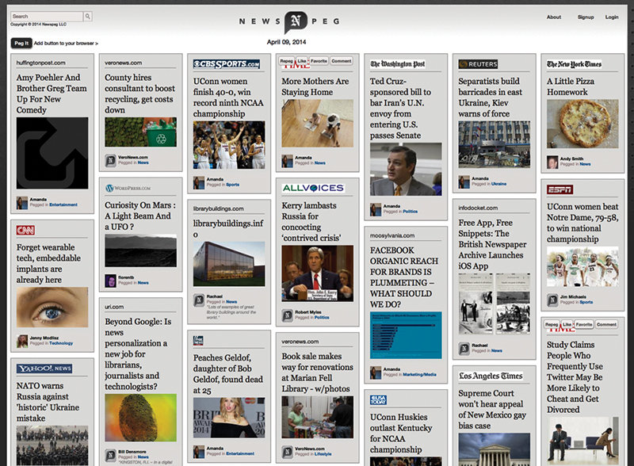Open Ted Cruz-sponsored bill headline

(400, 108)
